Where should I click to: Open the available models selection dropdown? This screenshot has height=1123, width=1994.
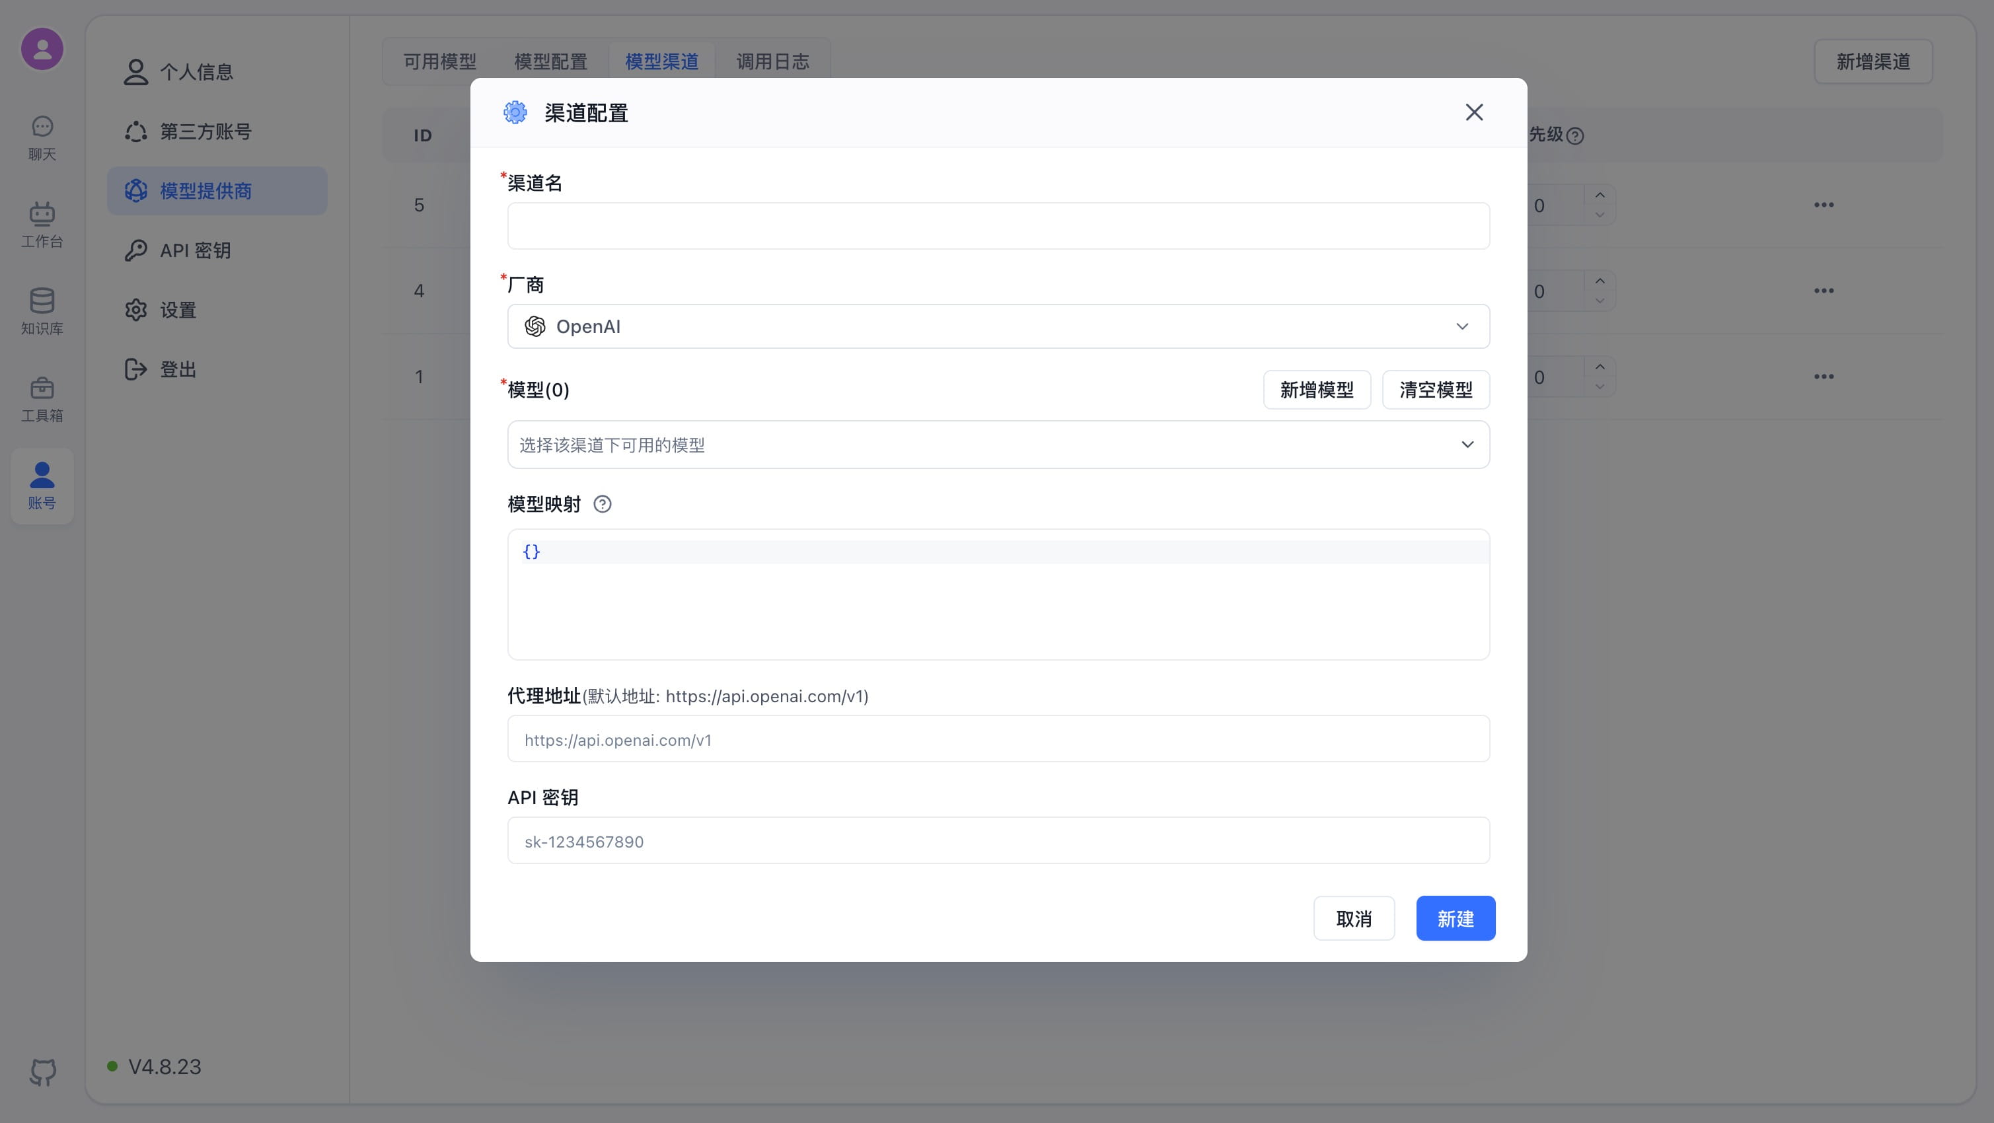(x=998, y=445)
